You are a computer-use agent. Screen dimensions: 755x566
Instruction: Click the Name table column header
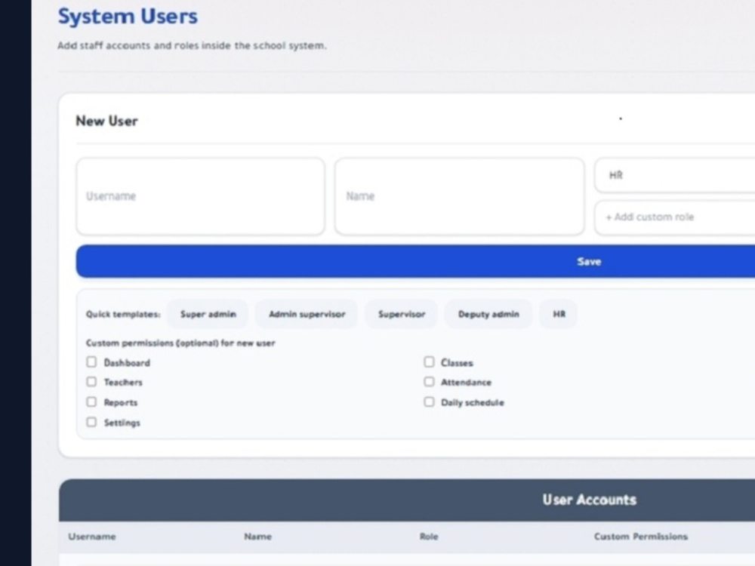tap(257, 537)
